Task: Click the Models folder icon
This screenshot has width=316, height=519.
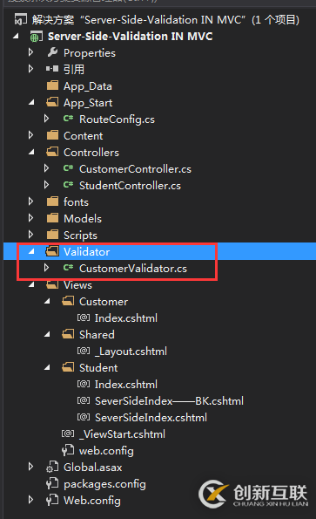Action: [52, 218]
